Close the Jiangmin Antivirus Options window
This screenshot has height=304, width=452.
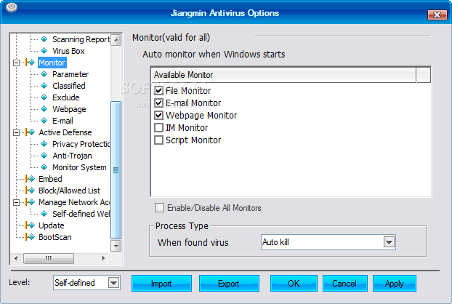coord(437,15)
